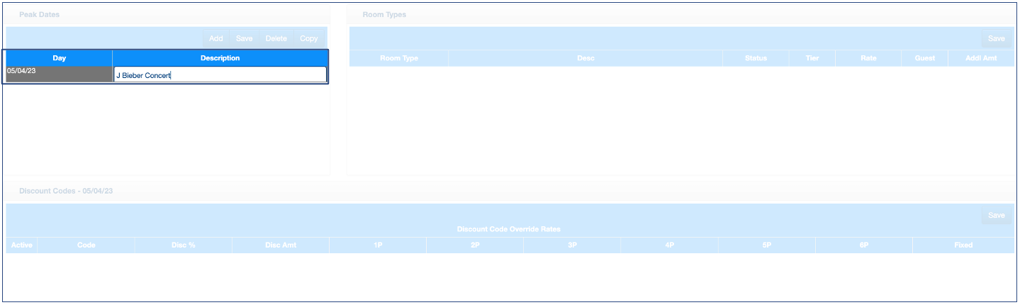Click the Disc Amt column header
1020x305 pixels.
point(280,245)
